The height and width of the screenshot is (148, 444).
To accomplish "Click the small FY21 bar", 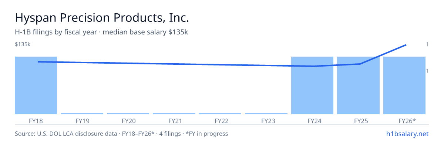I will (x=174, y=114).
